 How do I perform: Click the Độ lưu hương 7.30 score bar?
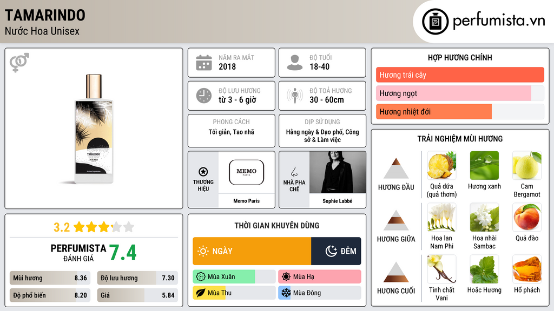click(x=137, y=278)
